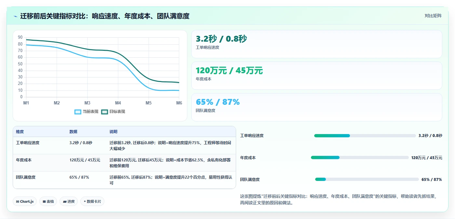
Task: Click the M4 axis label on chart
Action: pyautogui.click(x=118, y=103)
